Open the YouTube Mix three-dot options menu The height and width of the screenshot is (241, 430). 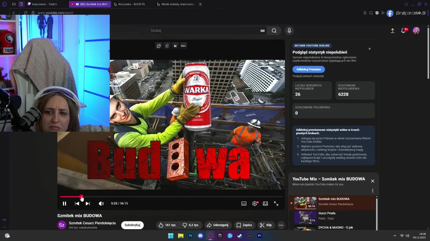[373, 191]
